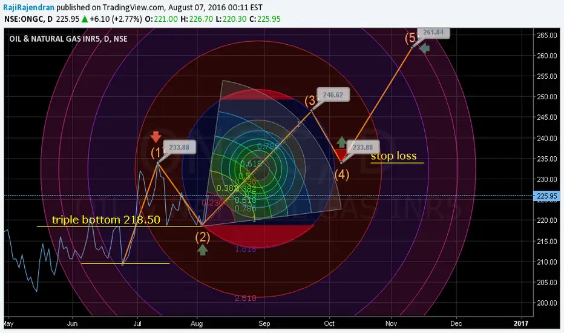Click the high value H: 226.70
Screen dimensions: 564x333
tap(197, 19)
